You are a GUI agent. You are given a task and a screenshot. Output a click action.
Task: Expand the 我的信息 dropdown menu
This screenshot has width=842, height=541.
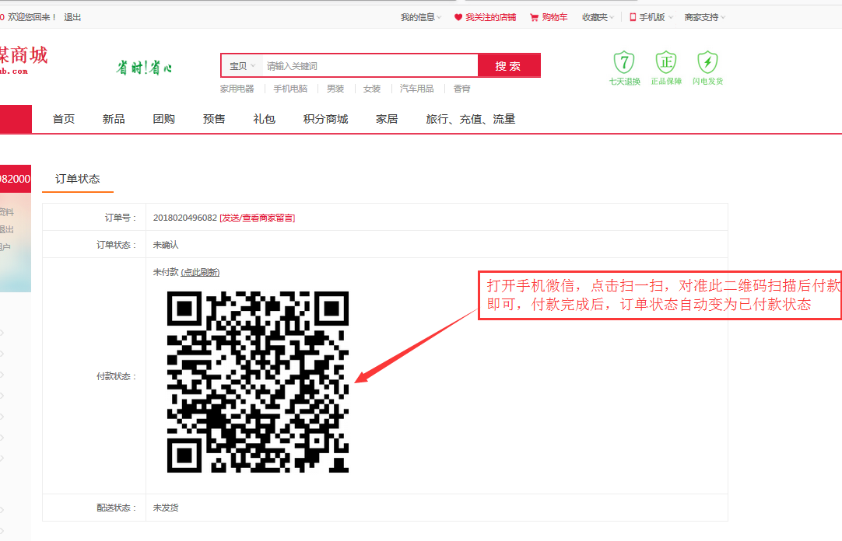pos(420,17)
